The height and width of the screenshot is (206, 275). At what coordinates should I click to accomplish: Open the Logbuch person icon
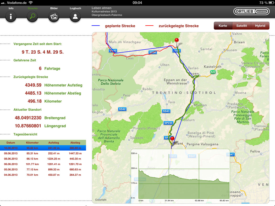tap(75, 16)
